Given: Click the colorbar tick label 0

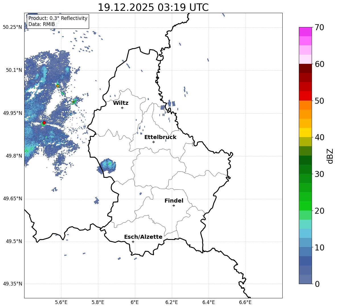Looking at the screenshot, I should (x=317, y=284).
